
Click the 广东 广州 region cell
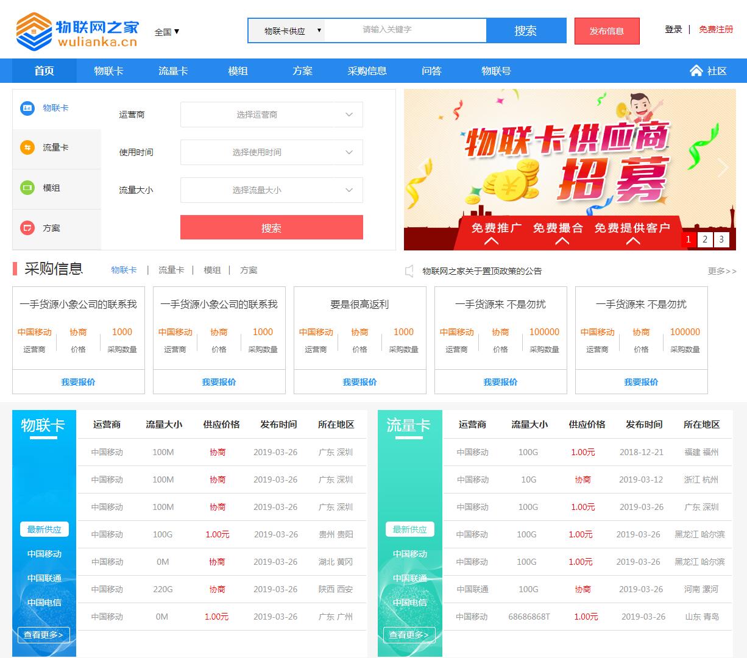(336, 617)
